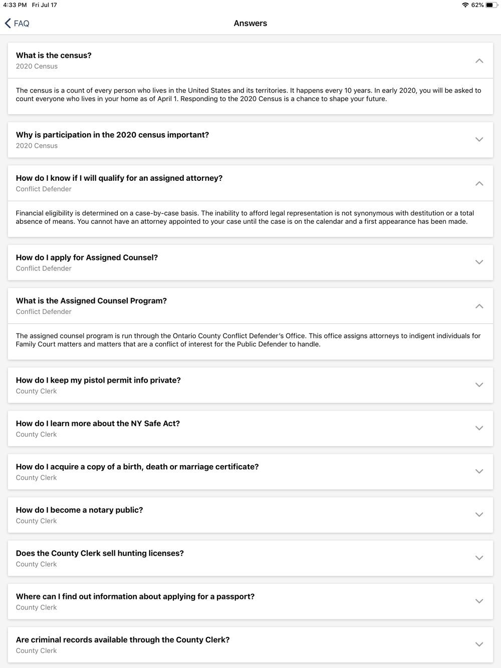Tap the battery icon in status bar
This screenshot has width=501, height=668.
click(491, 5)
